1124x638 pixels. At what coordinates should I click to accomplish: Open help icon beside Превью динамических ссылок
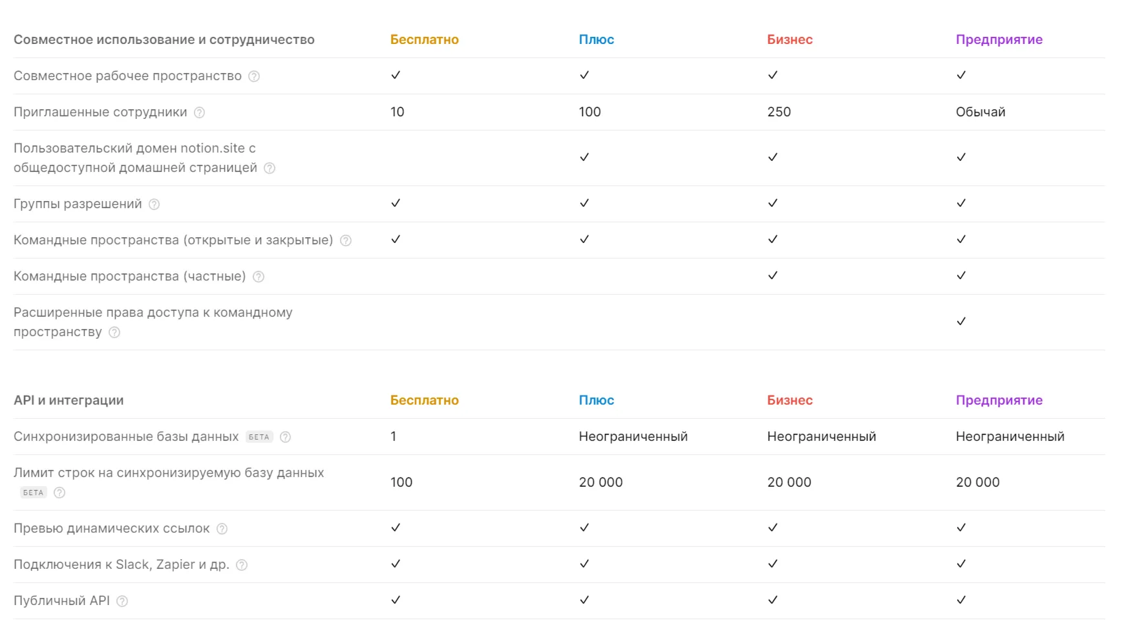[x=222, y=529]
